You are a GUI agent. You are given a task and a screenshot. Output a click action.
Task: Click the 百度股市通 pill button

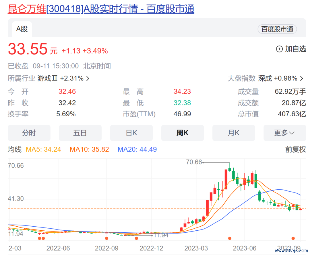click(277, 29)
